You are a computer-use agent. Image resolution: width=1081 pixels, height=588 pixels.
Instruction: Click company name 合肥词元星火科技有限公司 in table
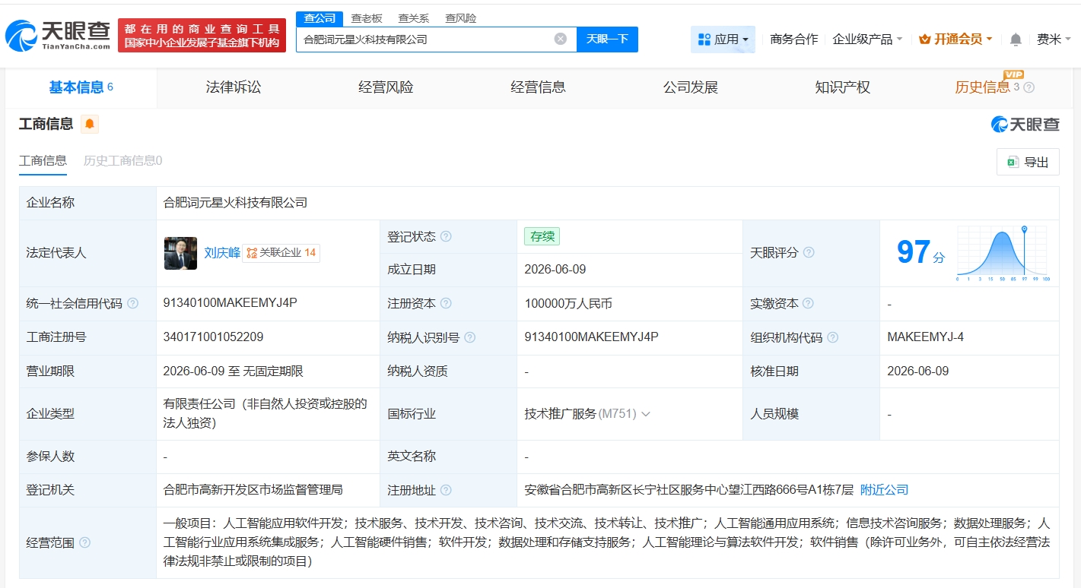pos(235,203)
